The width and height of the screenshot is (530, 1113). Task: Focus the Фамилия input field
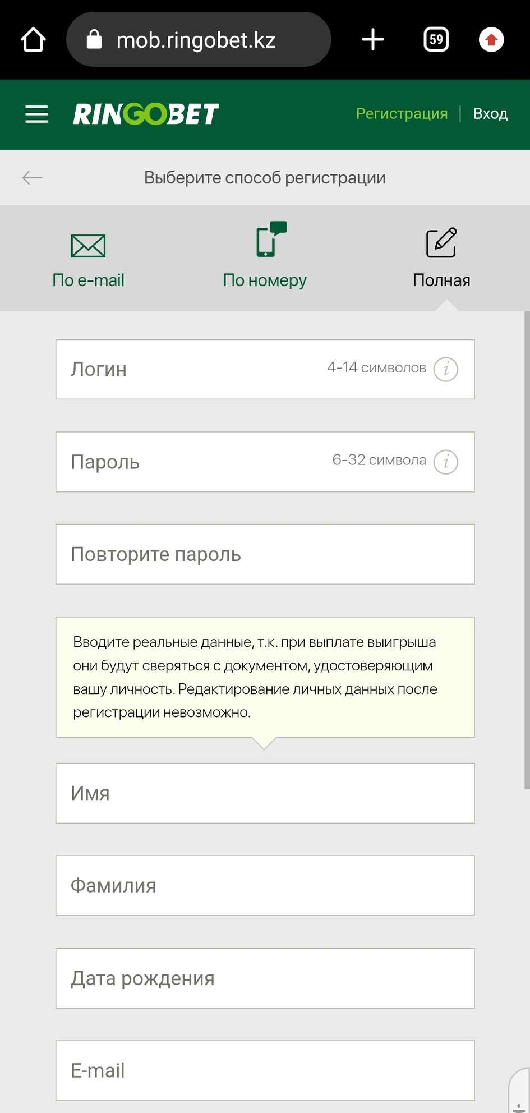[x=265, y=886]
